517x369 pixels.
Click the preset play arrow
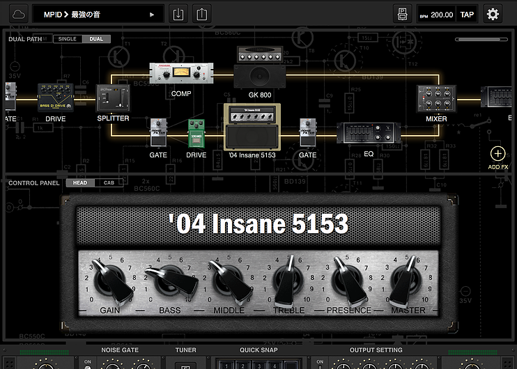152,15
